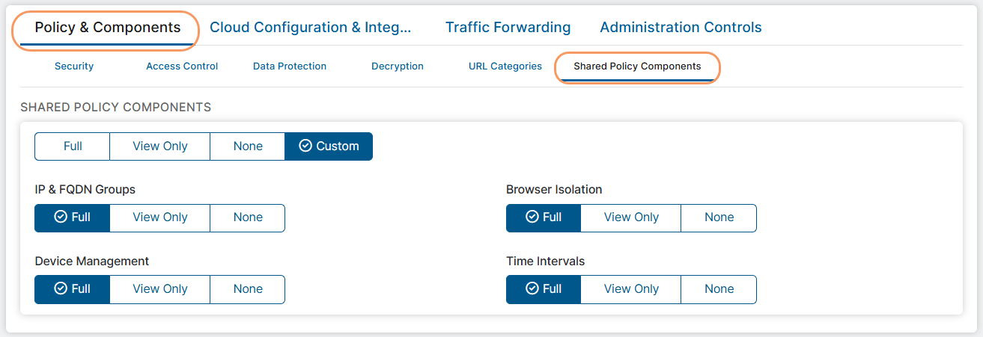The width and height of the screenshot is (983, 337).
Task: Switch to Cloud Configuration & Integration tab
Action: [x=311, y=28]
